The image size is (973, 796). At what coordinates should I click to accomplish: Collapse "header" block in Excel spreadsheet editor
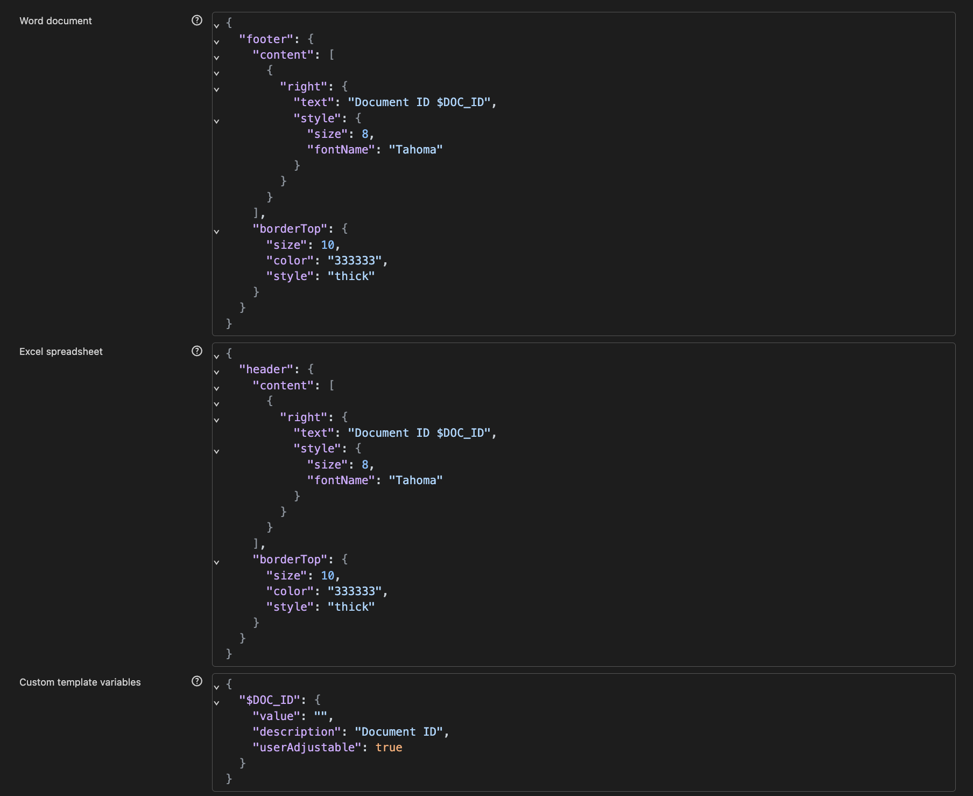pyautogui.click(x=216, y=372)
